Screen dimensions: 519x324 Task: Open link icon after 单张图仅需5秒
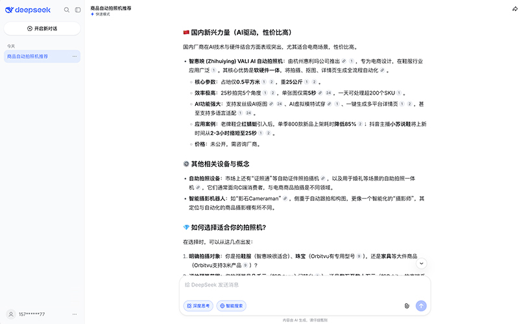(x=320, y=93)
